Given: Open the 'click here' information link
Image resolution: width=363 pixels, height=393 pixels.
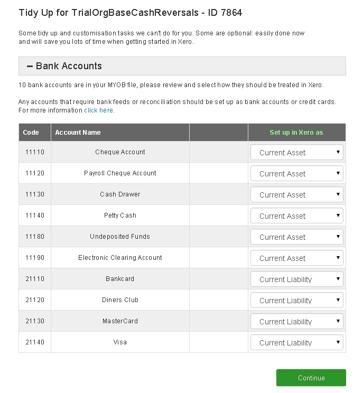Looking at the screenshot, I should pos(99,110).
